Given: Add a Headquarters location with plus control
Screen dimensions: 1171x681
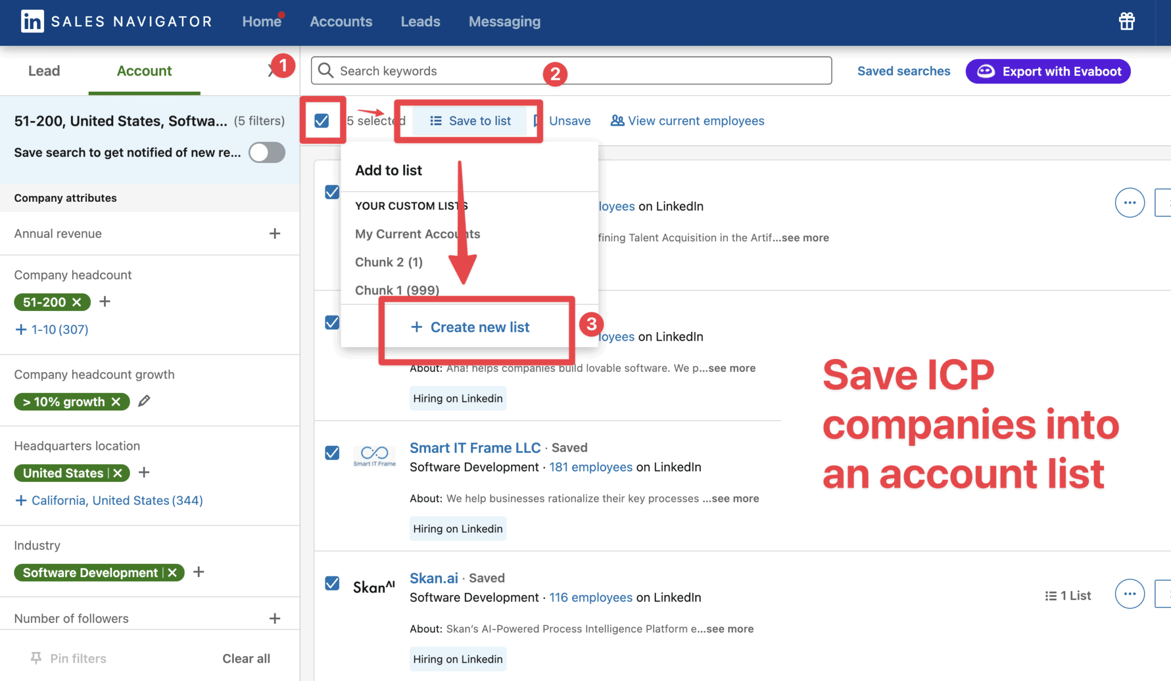Looking at the screenshot, I should pos(144,473).
